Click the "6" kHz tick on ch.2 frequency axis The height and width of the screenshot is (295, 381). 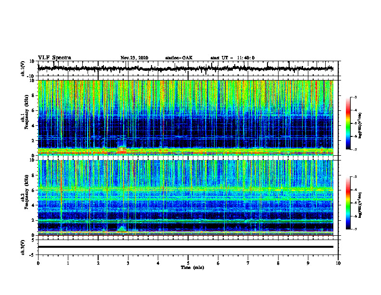(x=33, y=190)
